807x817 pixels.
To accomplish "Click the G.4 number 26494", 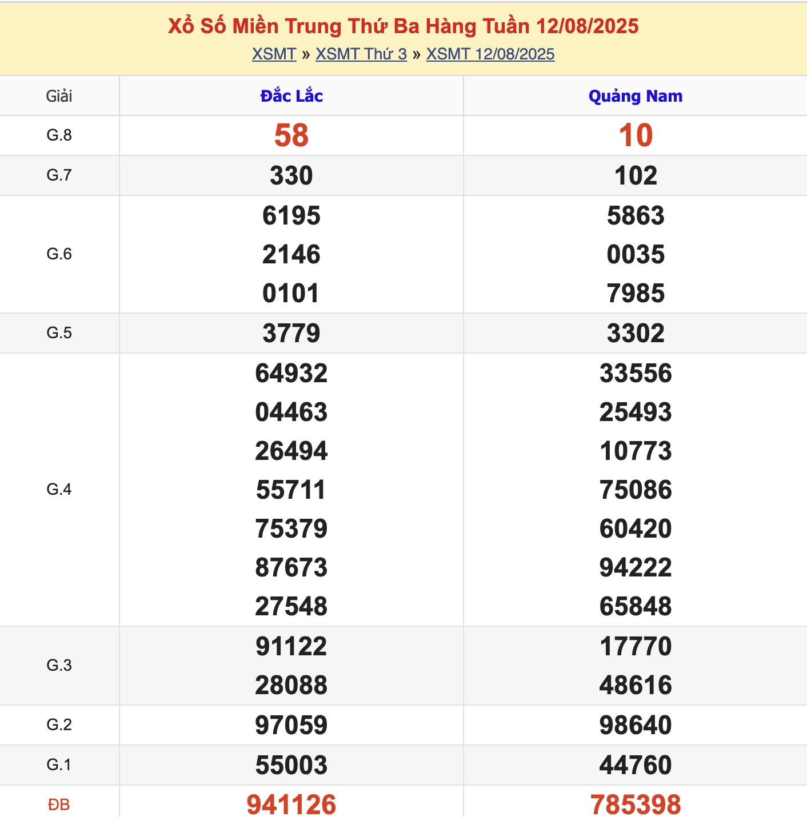I will 291,451.
